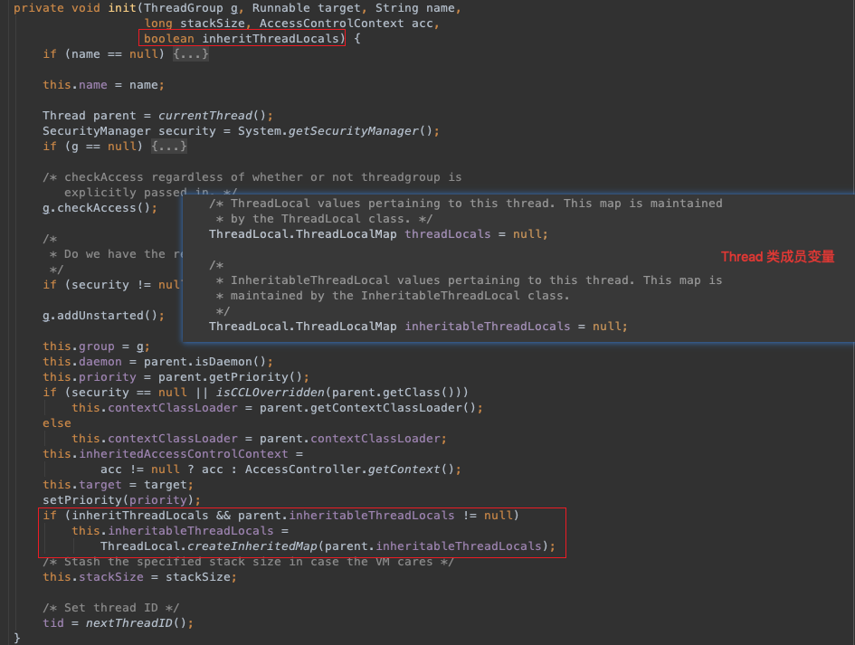Expand the highlighted inheritThreadLocals parameter box
Viewport: 855px width, 645px height.
[240, 38]
